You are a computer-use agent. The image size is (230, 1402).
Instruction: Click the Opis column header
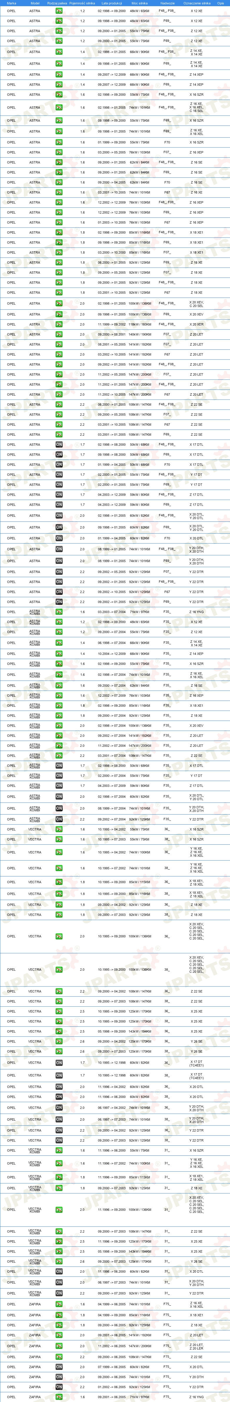pyautogui.click(x=220, y=3)
